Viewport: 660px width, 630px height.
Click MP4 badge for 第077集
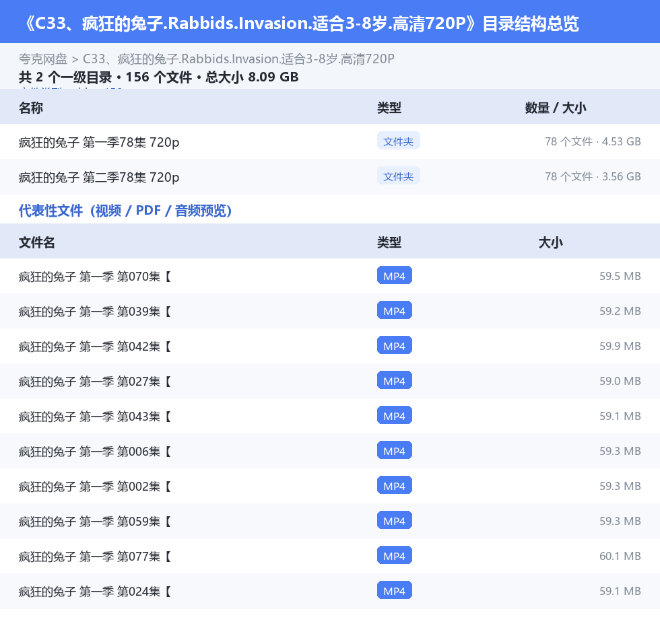point(395,555)
